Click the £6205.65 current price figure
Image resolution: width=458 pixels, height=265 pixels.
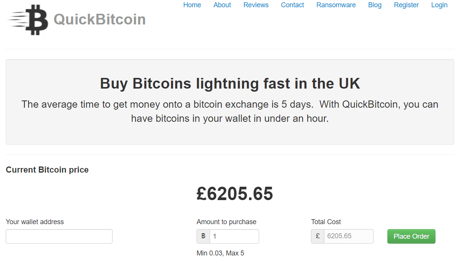click(x=235, y=194)
